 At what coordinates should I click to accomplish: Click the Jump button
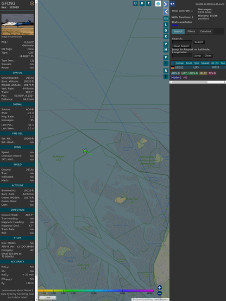tap(198, 55)
